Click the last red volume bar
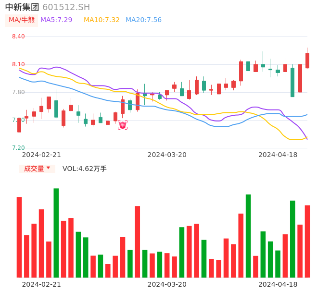The height and width of the screenshot is (291, 330). click(307, 241)
